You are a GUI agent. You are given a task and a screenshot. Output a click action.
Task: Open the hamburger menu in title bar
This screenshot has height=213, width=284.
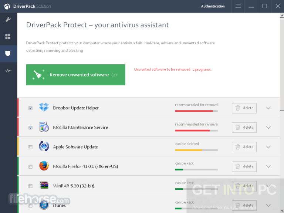(238, 6)
